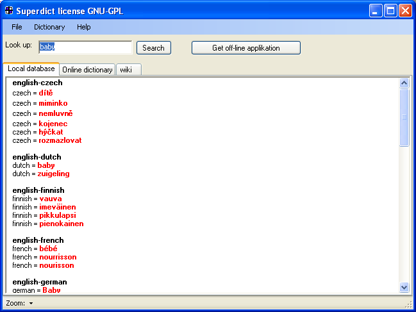Click the Search button
416x312 pixels.
point(154,48)
